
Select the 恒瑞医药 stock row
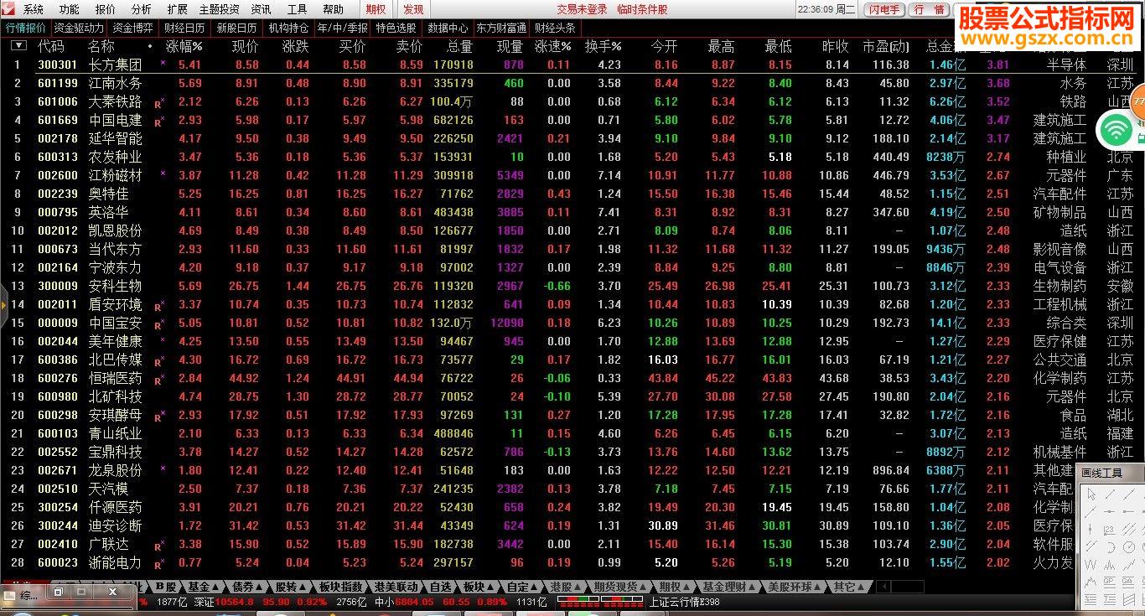(x=572, y=378)
